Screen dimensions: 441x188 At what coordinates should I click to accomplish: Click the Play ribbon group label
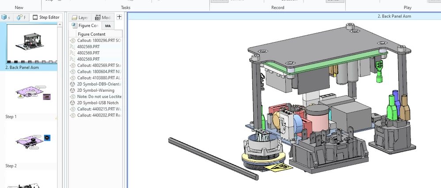click(x=407, y=8)
